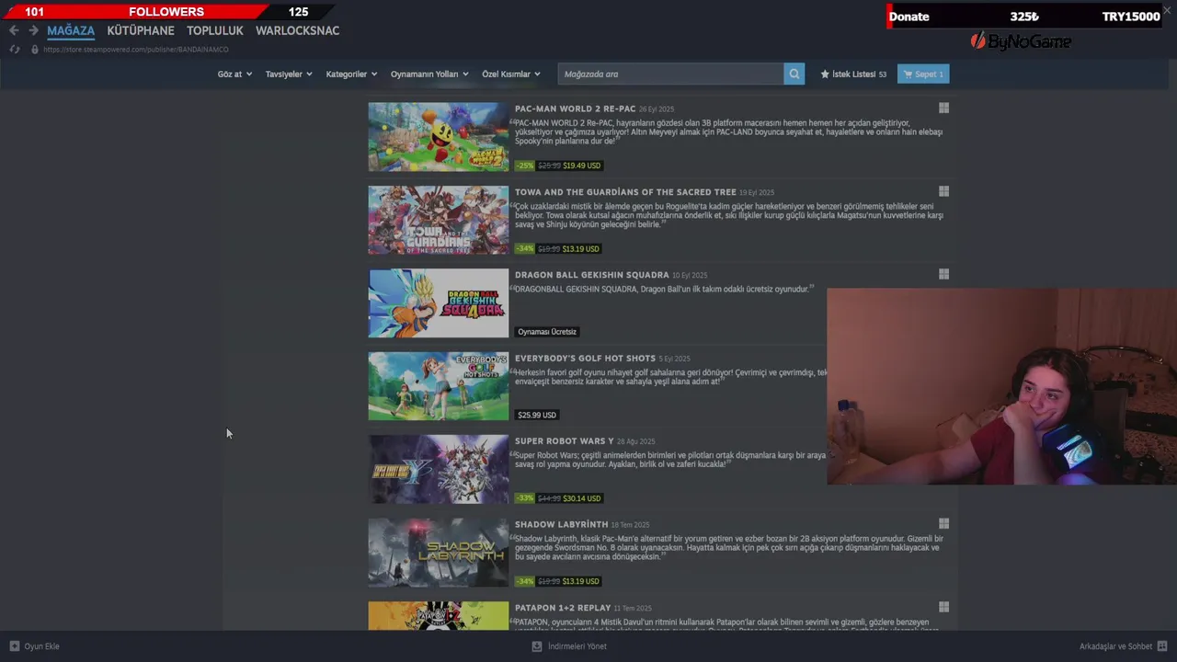Click the ByNoGame logo
The width and height of the screenshot is (1177, 662).
click(1021, 41)
